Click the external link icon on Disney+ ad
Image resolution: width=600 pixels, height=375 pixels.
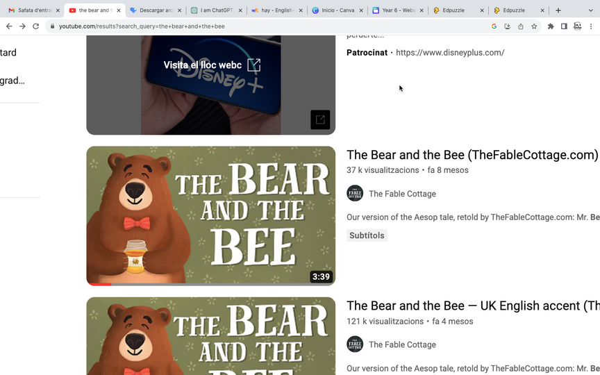(320, 119)
